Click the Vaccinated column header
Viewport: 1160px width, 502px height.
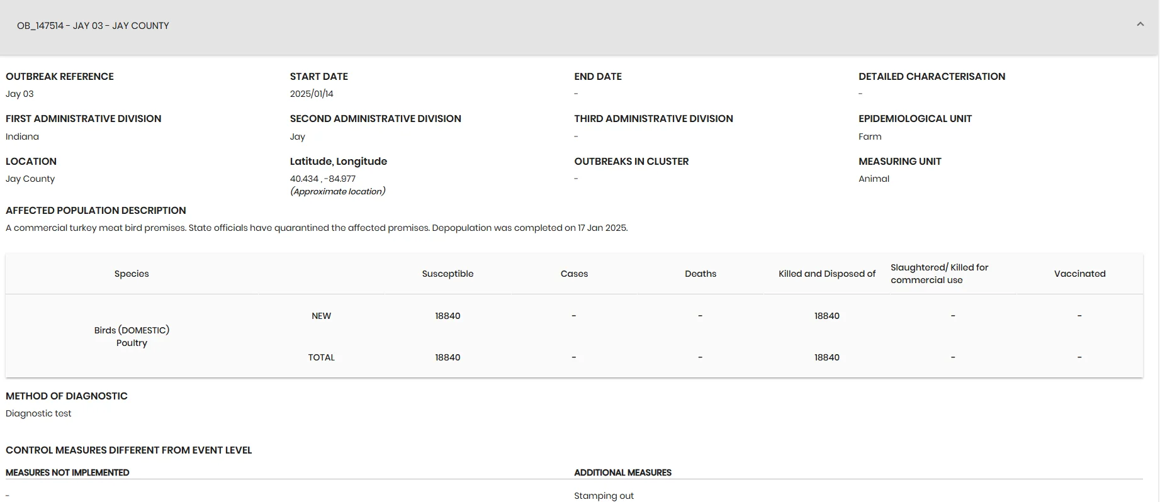1080,274
